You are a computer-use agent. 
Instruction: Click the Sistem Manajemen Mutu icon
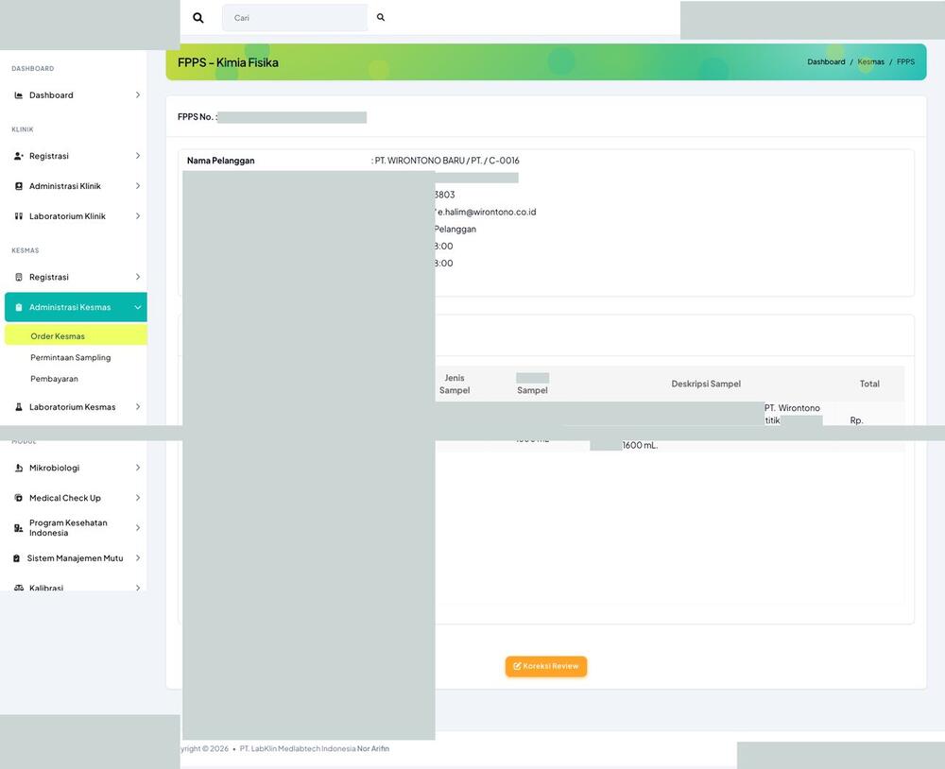(17, 558)
